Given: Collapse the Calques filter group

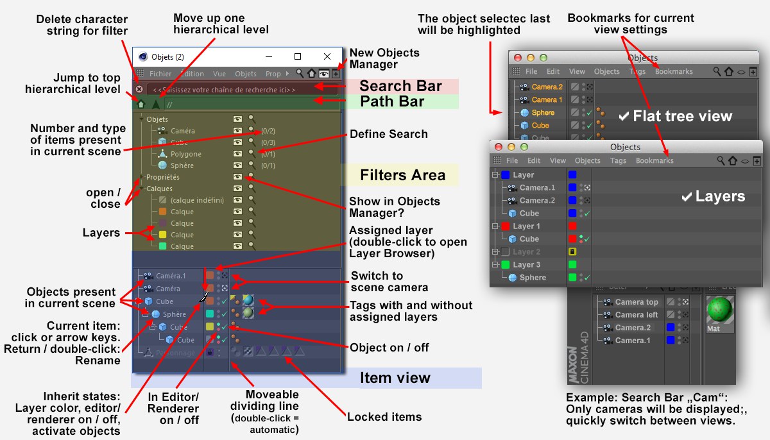Looking at the screenshot, I should tap(142, 189).
